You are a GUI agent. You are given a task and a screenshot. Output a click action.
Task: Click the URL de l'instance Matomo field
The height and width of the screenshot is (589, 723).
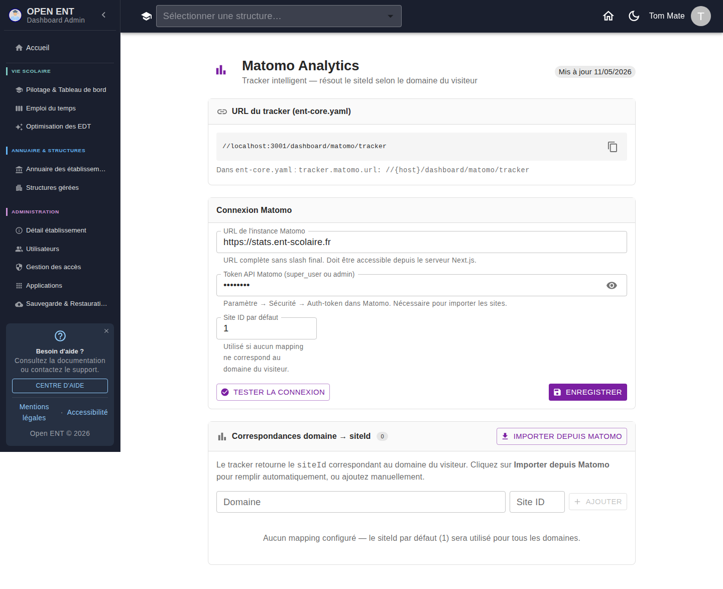[x=422, y=242]
